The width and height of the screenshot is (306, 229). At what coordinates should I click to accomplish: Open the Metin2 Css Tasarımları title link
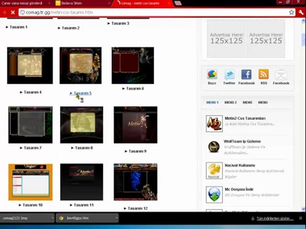tap(245, 118)
